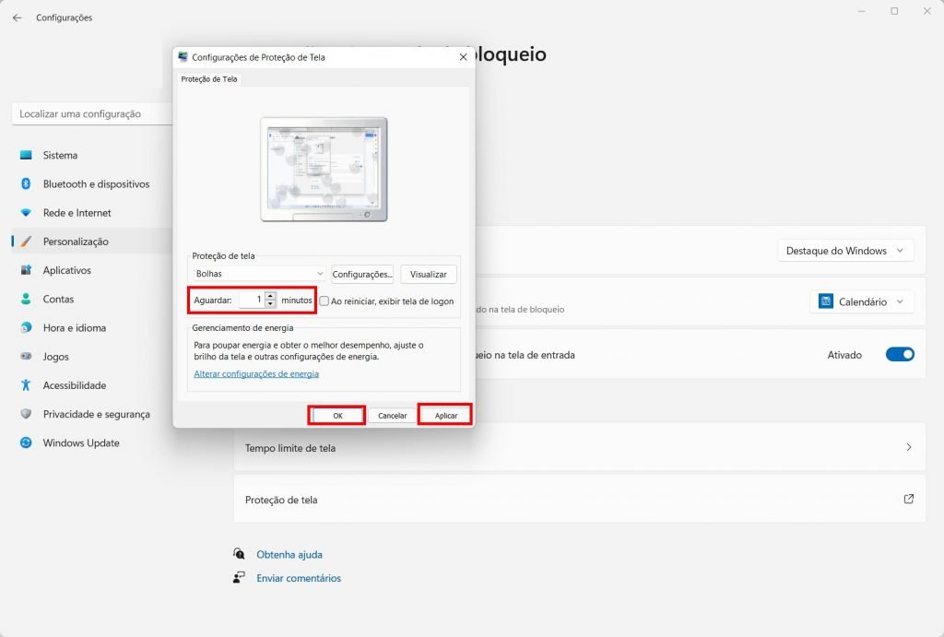This screenshot has height=637, width=944.
Task: Enable 'Ao reiniciar, exibir tela de logon' checkbox
Action: (x=324, y=301)
